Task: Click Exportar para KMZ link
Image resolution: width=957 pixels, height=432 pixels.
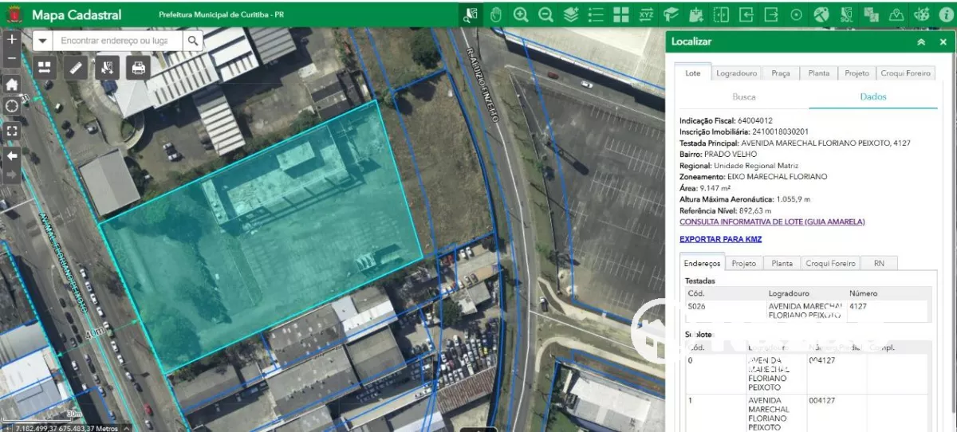Action: pyautogui.click(x=720, y=239)
